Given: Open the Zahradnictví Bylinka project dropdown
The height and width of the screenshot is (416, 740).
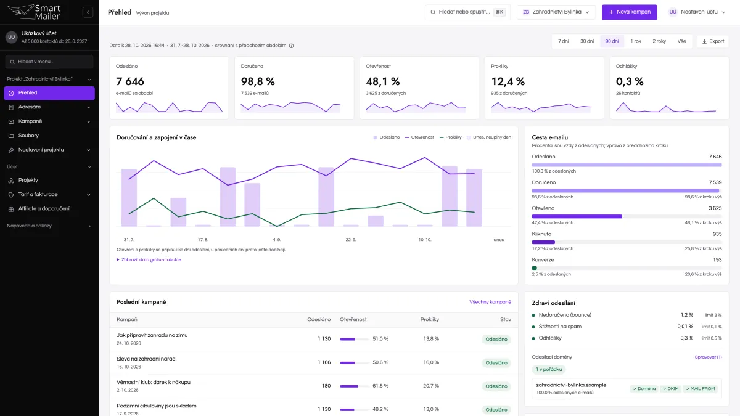Looking at the screenshot, I should click(x=557, y=12).
